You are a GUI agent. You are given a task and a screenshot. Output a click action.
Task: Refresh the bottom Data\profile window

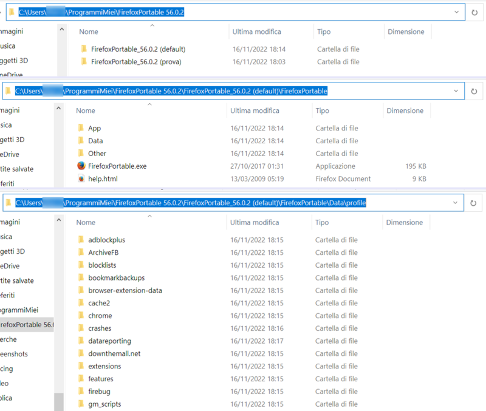pos(473,203)
